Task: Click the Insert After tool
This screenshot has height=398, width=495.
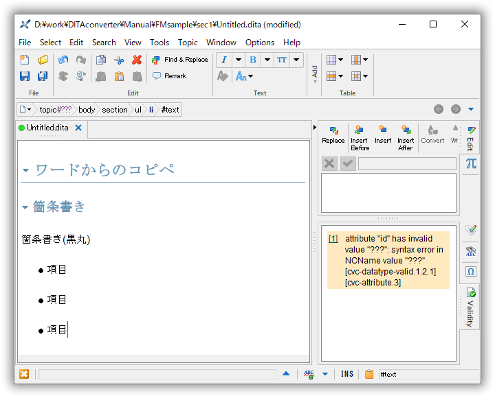Action: click(x=406, y=139)
